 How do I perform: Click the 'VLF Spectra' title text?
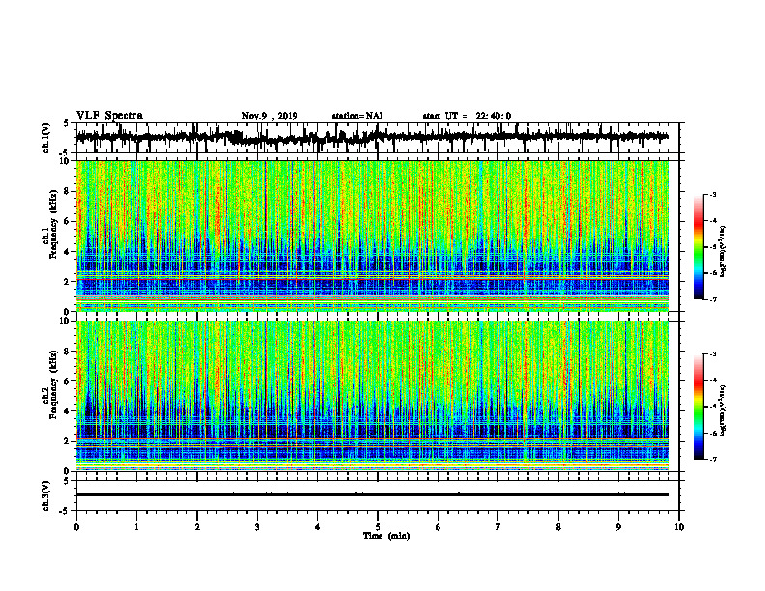click(109, 116)
